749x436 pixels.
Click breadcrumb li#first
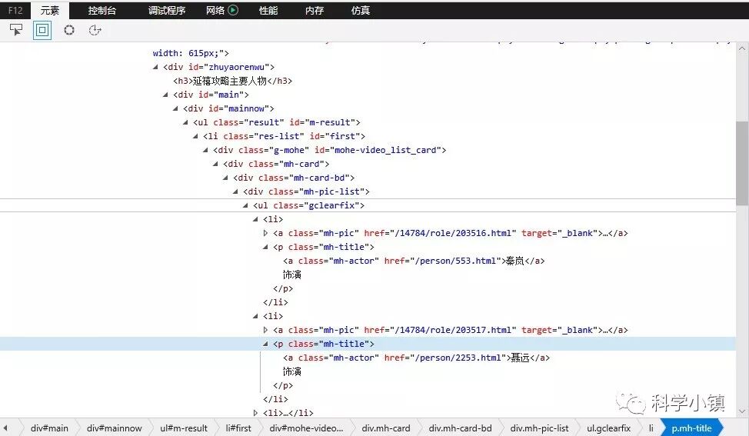[238, 428]
